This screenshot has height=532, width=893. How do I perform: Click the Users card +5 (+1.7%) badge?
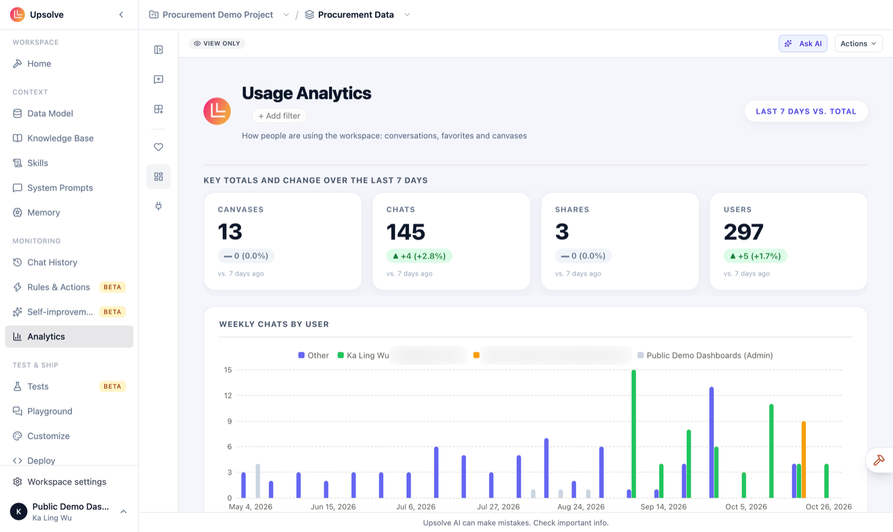tap(755, 256)
